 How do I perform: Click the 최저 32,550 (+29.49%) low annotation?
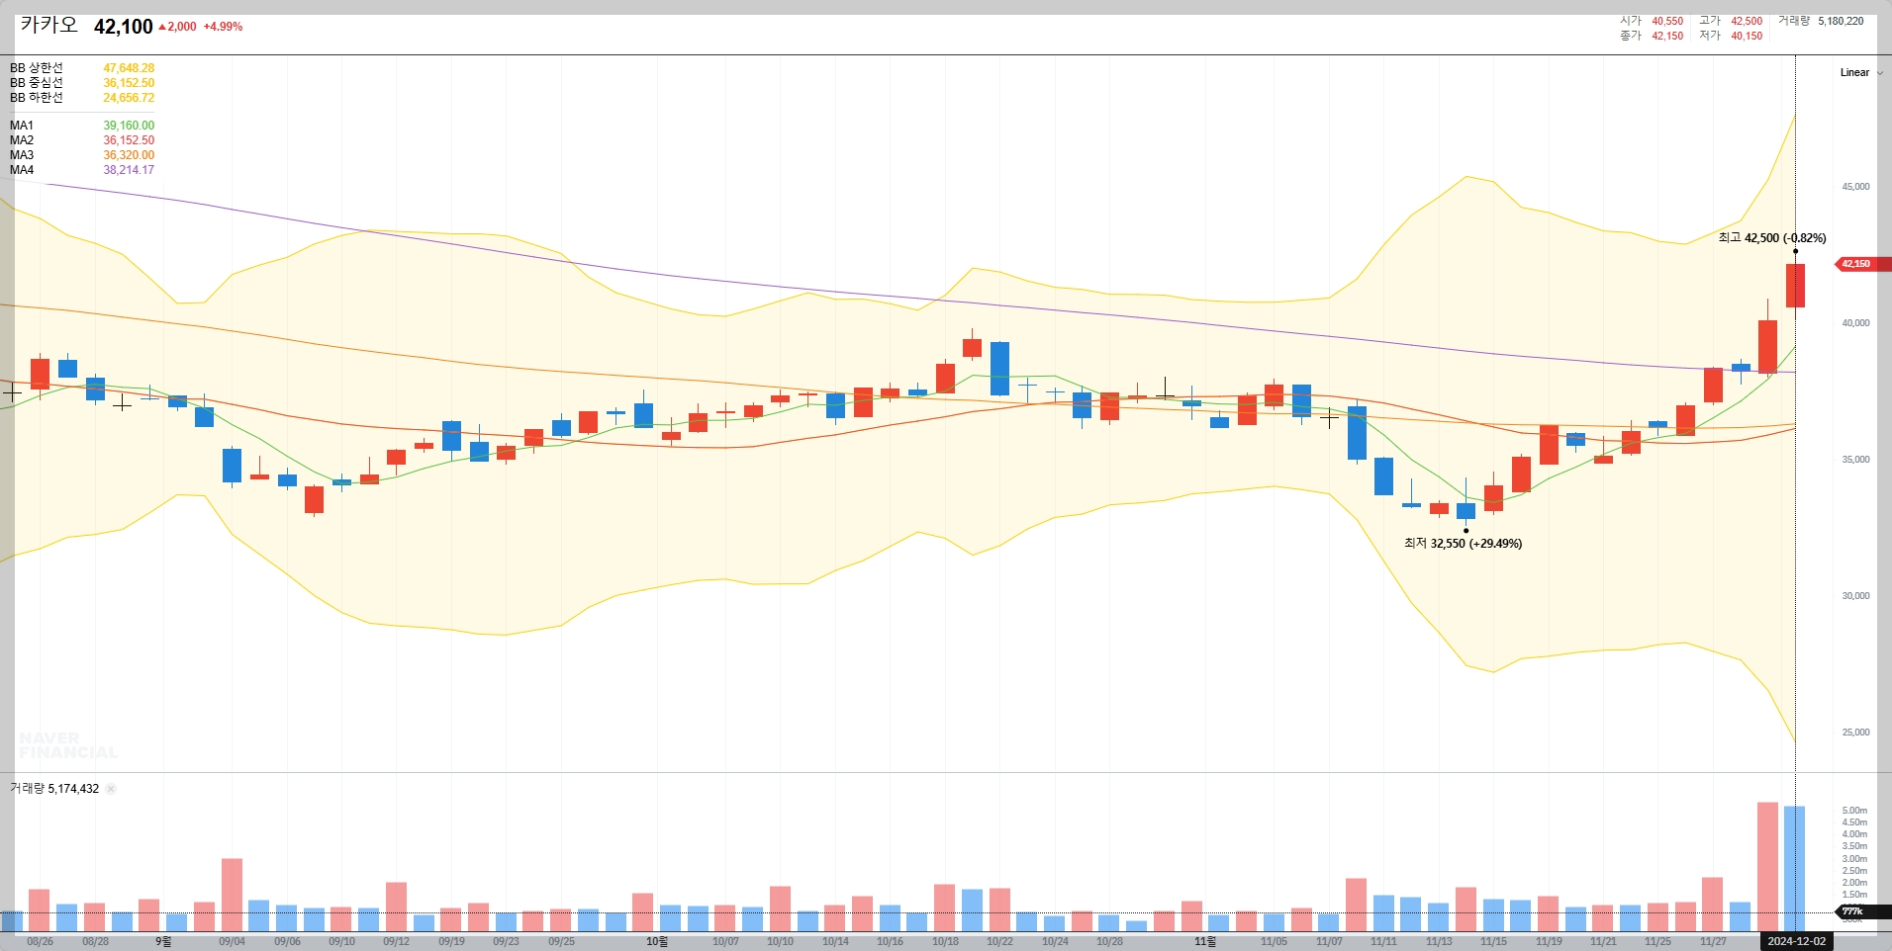(x=1463, y=544)
